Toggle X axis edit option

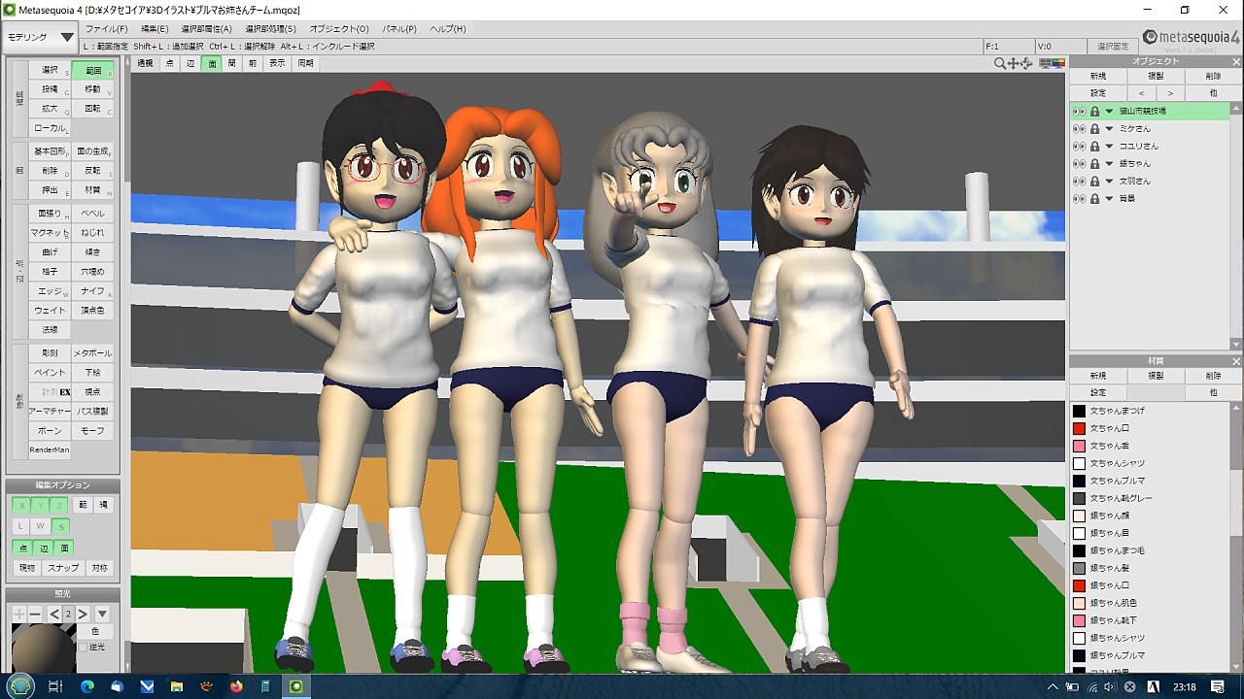(x=20, y=505)
